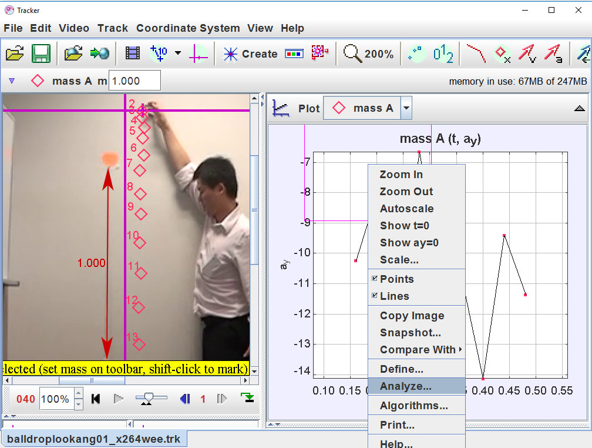Click the import/export arrow globe icon

tap(100, 54)
